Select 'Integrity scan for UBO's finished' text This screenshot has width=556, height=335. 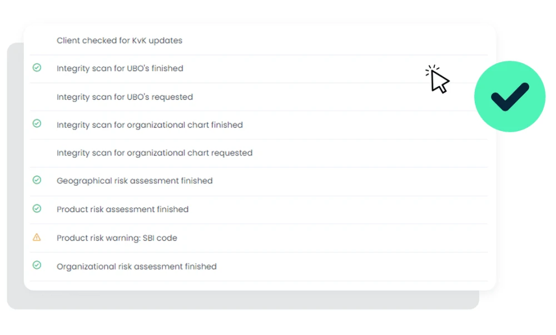point(120,68)
